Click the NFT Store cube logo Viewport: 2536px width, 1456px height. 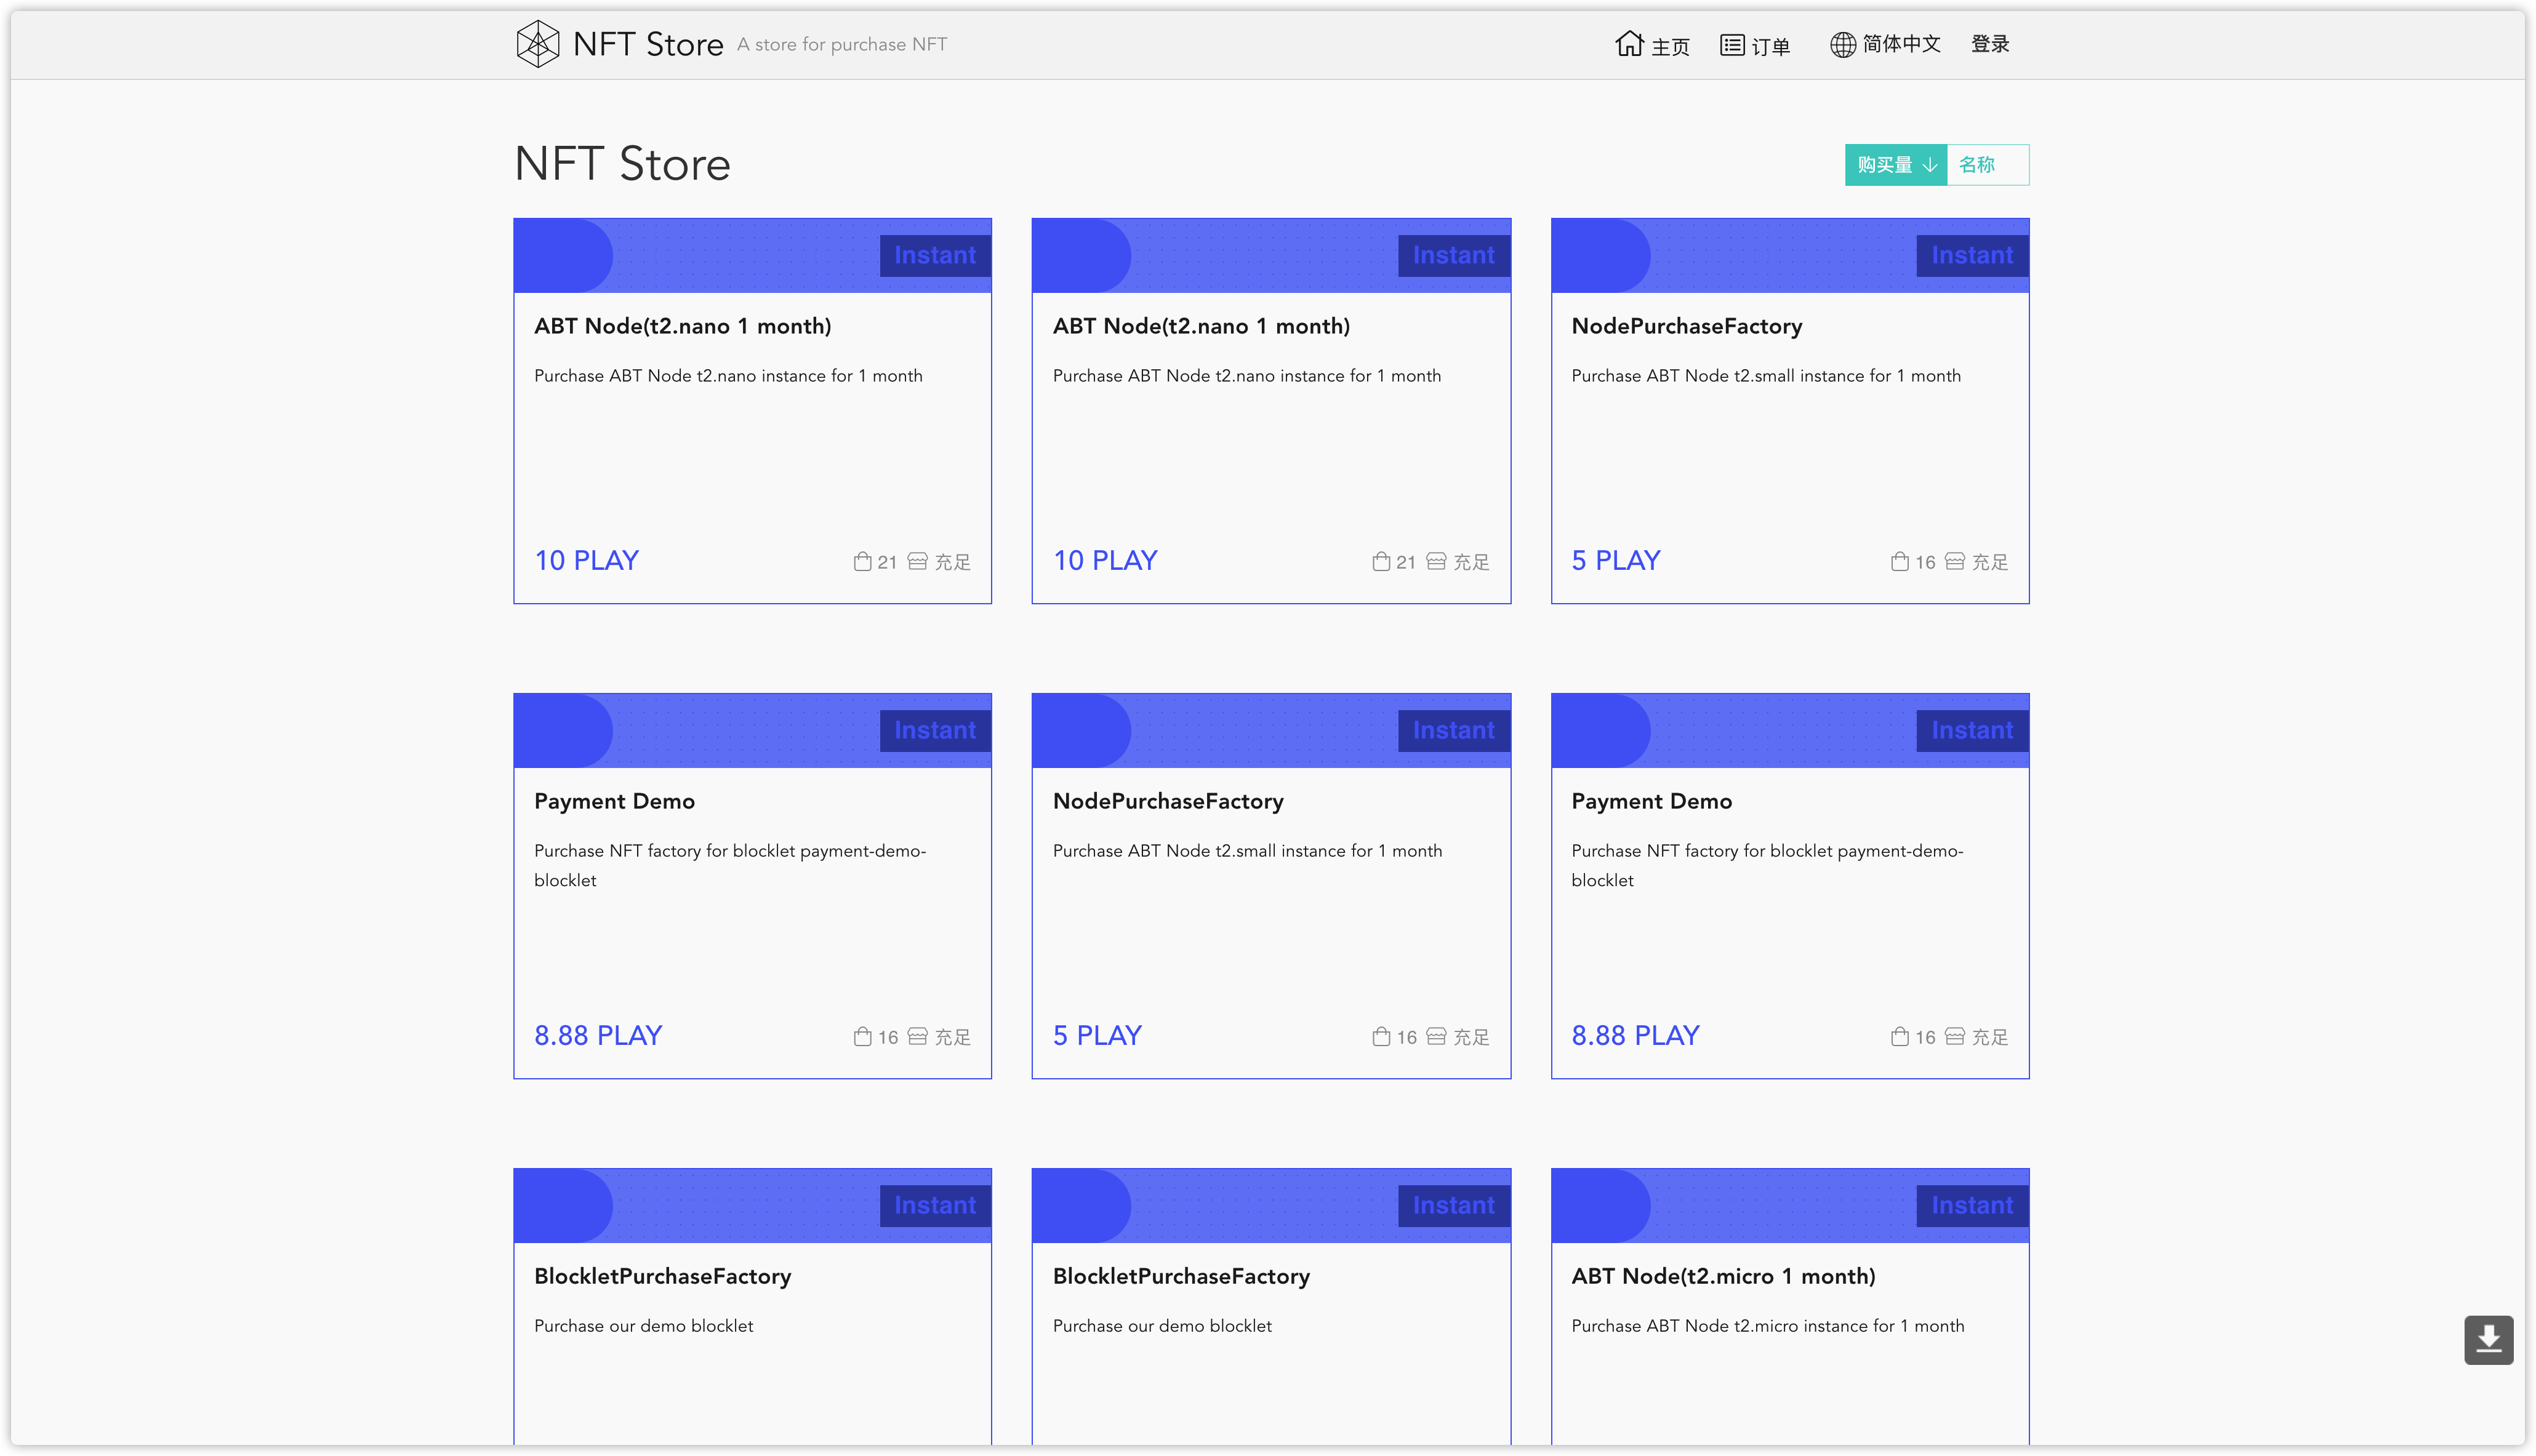(x=537, y=44)
